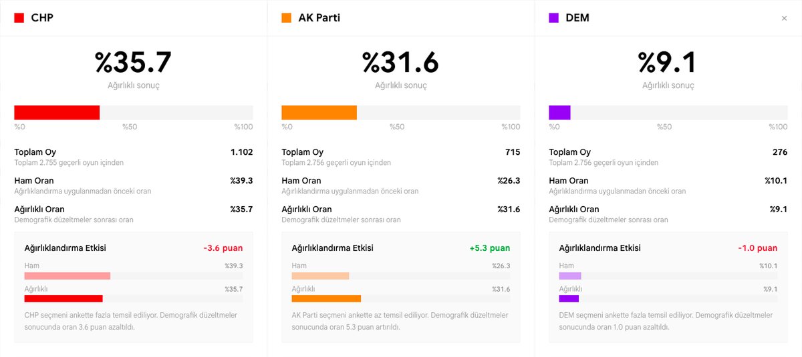Click Ağırlıklandırma Etkisi heading in CHP card
Image resolution: width=802 pixels, height=357 pixels.
click(x=65, y=248)
